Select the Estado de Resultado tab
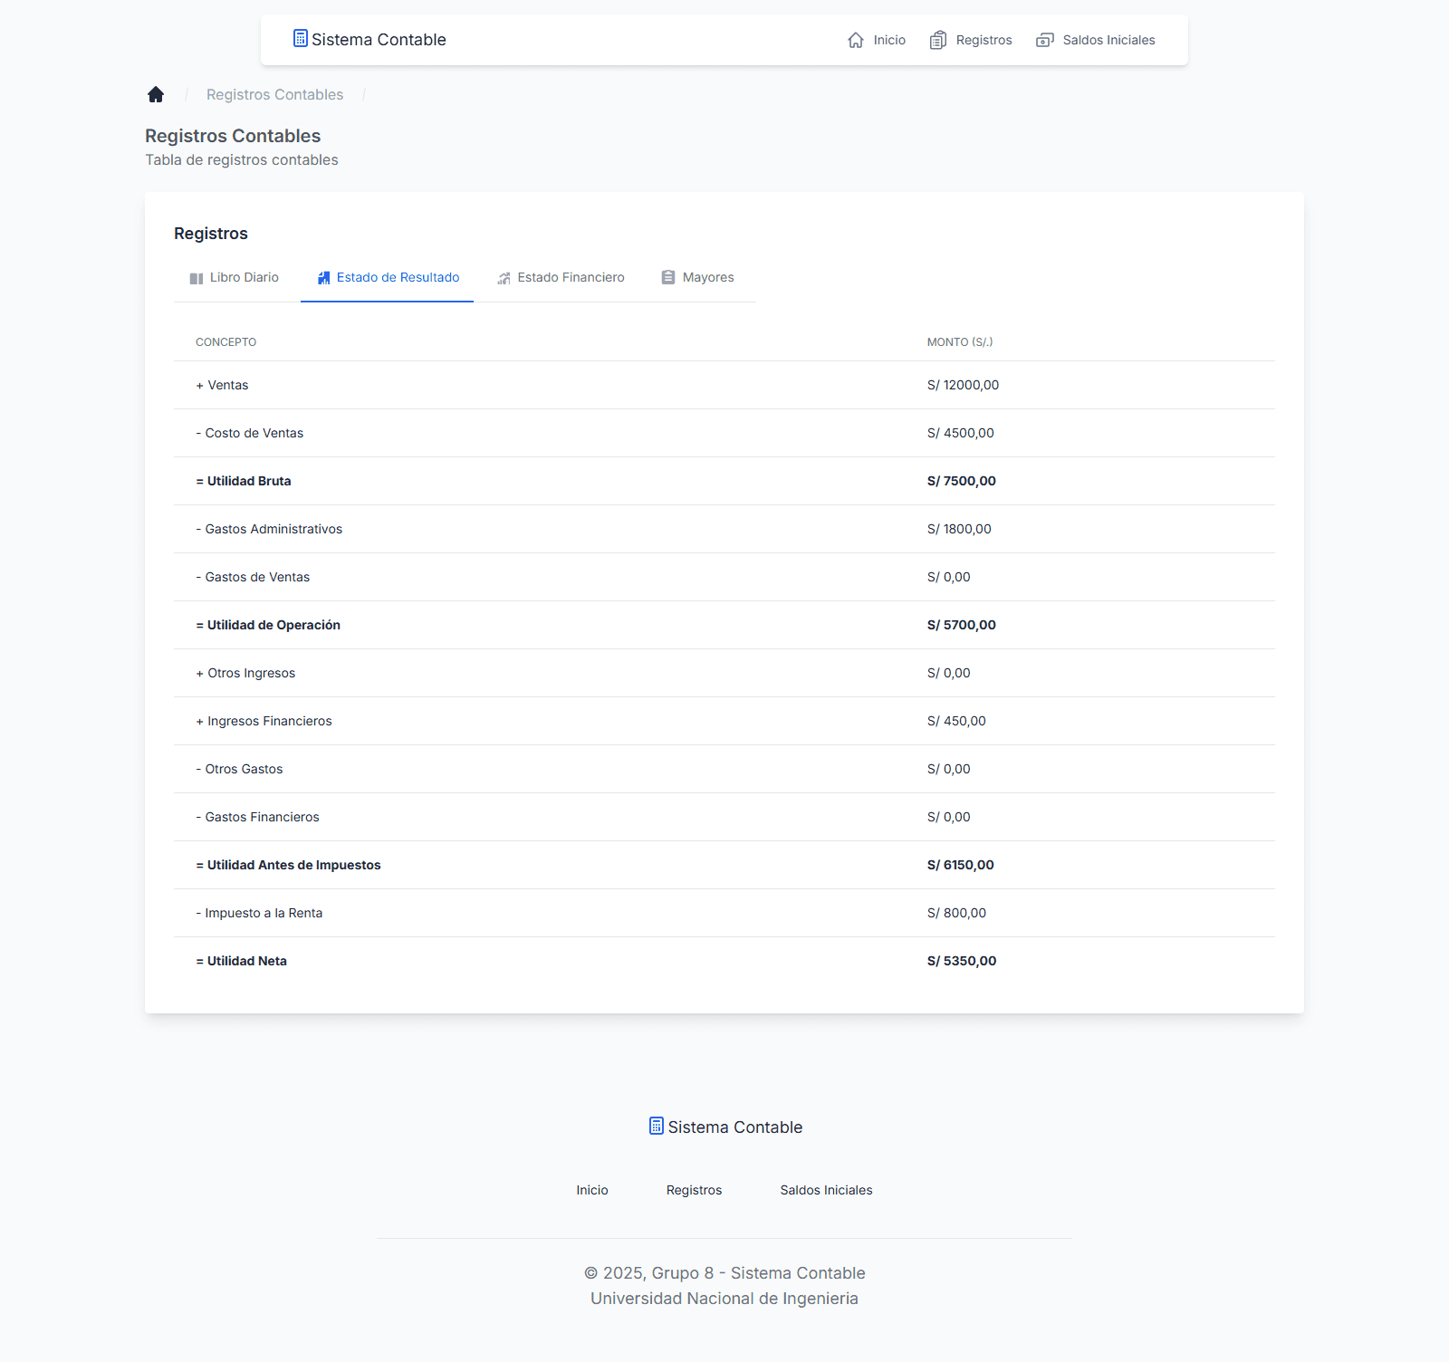 388,278
